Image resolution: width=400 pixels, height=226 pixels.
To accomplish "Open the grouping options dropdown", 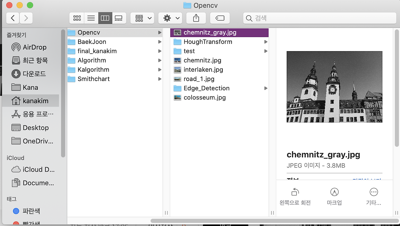I will pyautogui.click(x=142, y=18).
